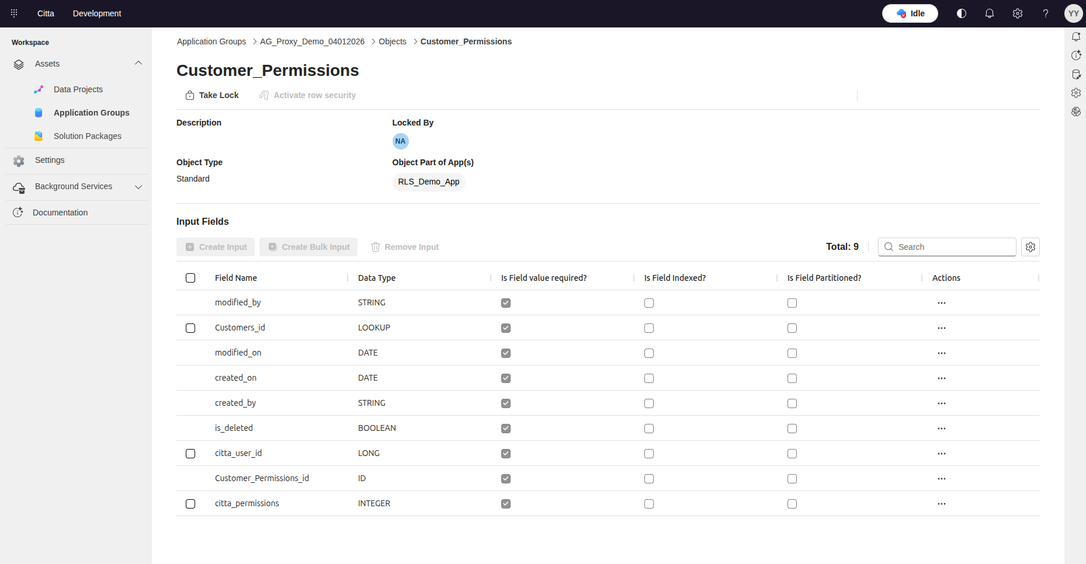Go to Data Projects in sidebar
The image size is (1086, 564).
point(78,89)
